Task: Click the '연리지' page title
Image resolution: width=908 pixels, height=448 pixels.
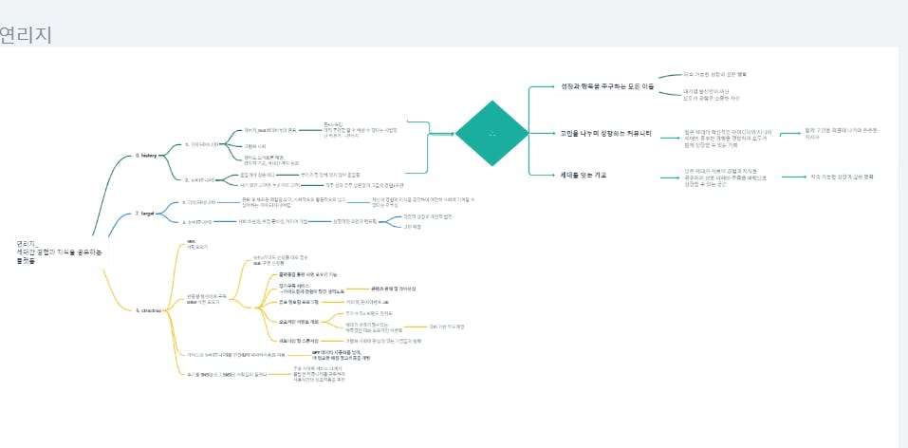Action: (x=25, y=35)
